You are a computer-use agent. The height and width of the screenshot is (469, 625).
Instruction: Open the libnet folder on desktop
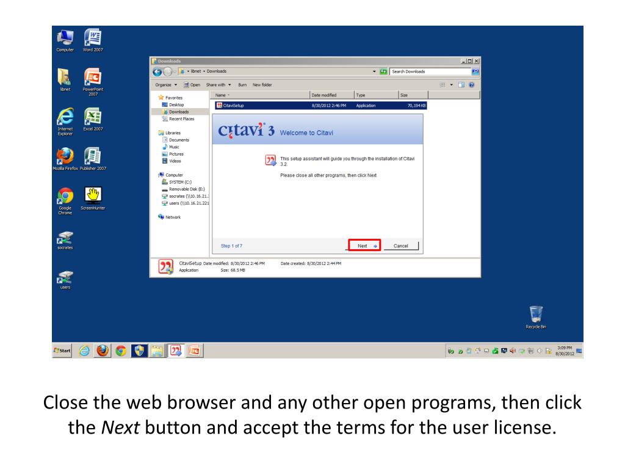[65, 80]
